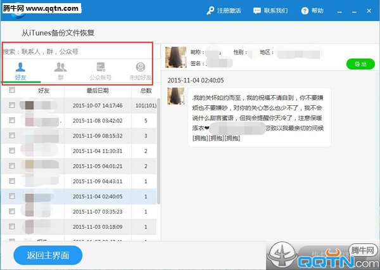Check the row dated 2015-11-04 11:30:31
This screenshot has height=270, width=380.
[x=12, y=151]
